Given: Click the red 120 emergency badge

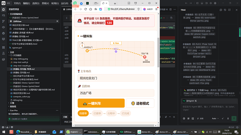Looking at the screenshot, I should 109,23.
